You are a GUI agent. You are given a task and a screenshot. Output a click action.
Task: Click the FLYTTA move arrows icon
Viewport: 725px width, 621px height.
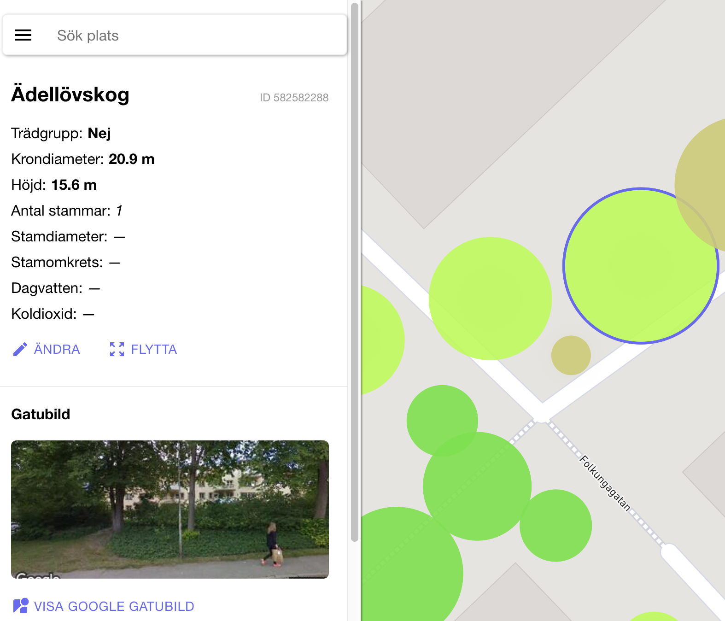tap(117, 349)
